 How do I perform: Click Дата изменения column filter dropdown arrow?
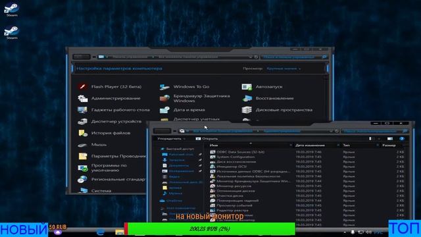pos(338,145)
